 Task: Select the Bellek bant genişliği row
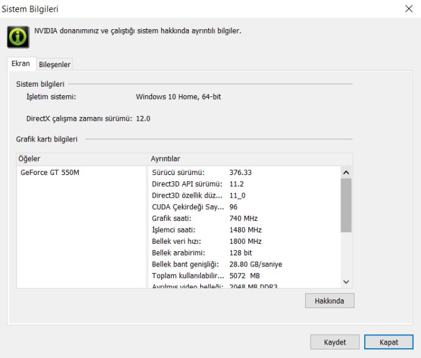pyautogui.click(x=244, y=264)
